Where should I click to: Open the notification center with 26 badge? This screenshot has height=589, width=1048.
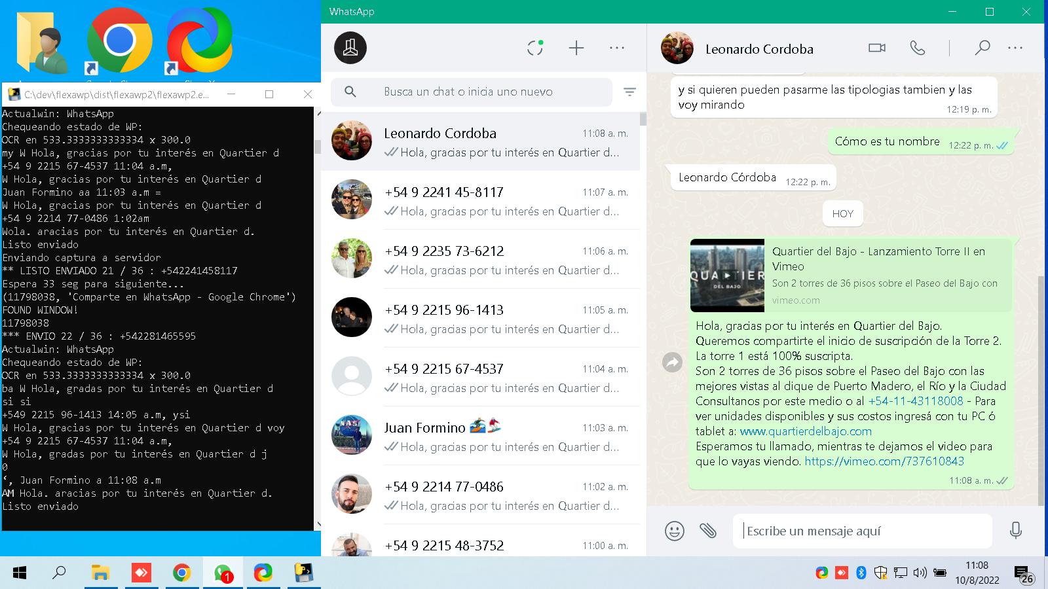[1024, 575]
